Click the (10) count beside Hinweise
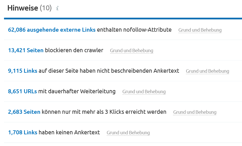The image size is (242, 146). 46,8
